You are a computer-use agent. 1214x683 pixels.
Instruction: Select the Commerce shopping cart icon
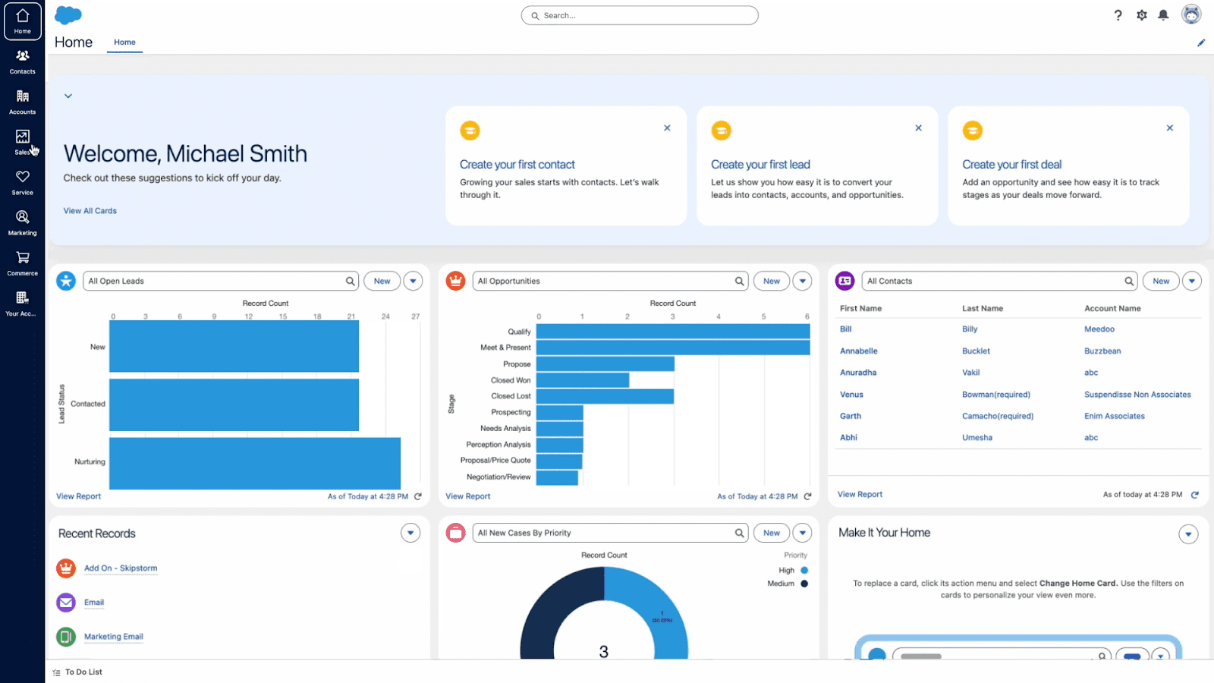click(22, 263)
